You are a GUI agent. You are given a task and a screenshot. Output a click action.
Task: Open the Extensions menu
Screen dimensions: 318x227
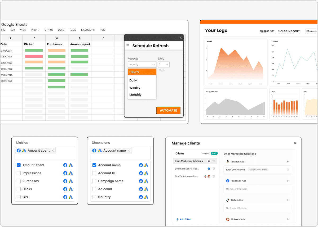point(88,30)
